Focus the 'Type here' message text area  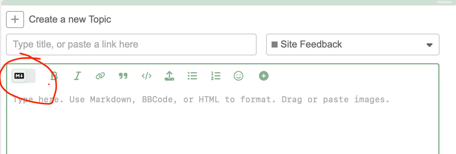[223, 120]
